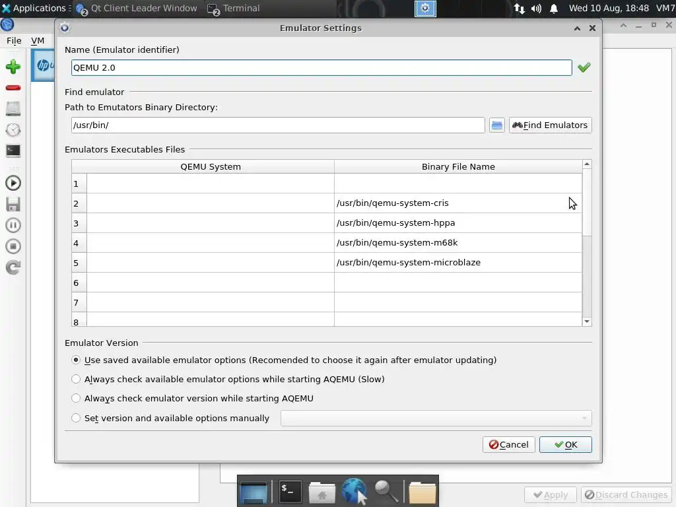Viewport: 676px width, 507px height.
Task: Click row header number 6
Action: click(x=79, y=283)
